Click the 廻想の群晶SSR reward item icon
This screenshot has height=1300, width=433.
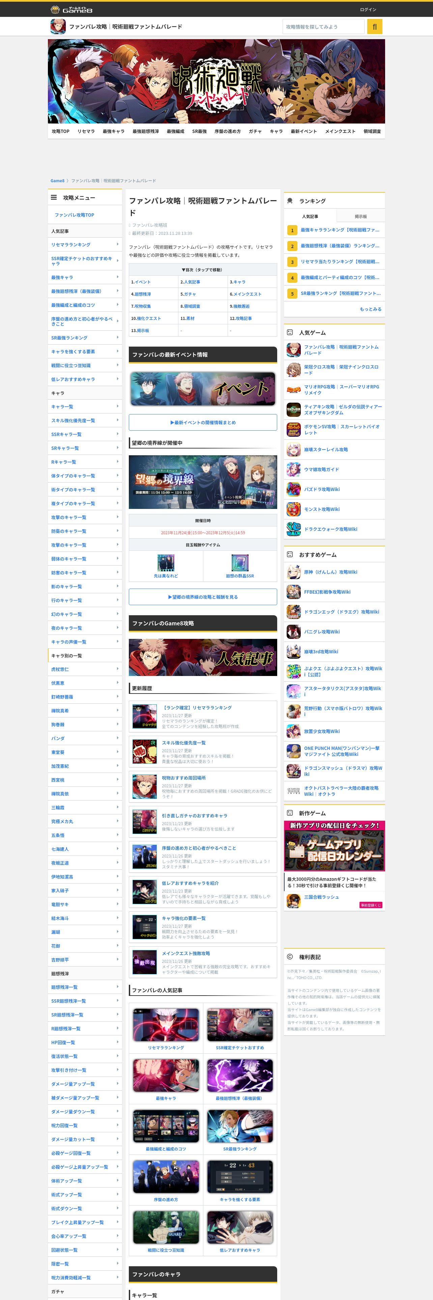point(240,563)
